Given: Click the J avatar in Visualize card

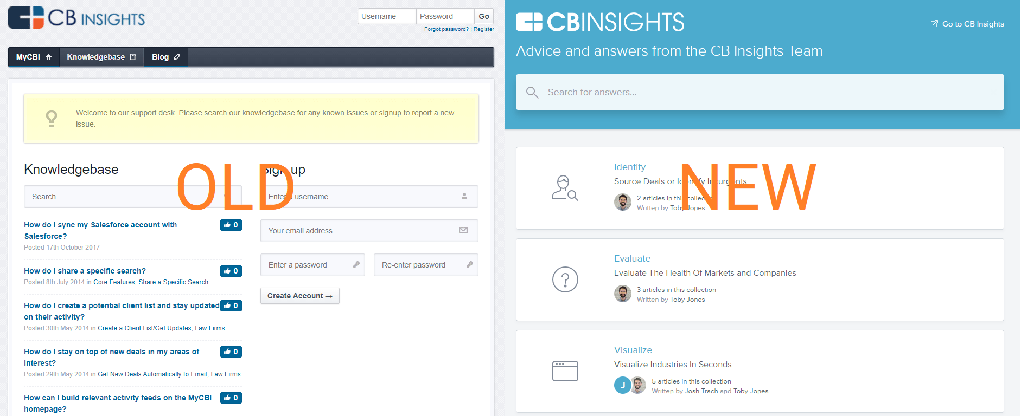Looking at the screenshot, I should coord(622,385).
